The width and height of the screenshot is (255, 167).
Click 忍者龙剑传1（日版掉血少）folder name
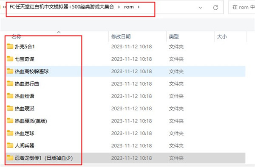coord(44,158)
